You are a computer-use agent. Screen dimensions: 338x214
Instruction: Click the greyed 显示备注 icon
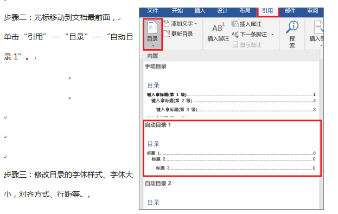235,45
